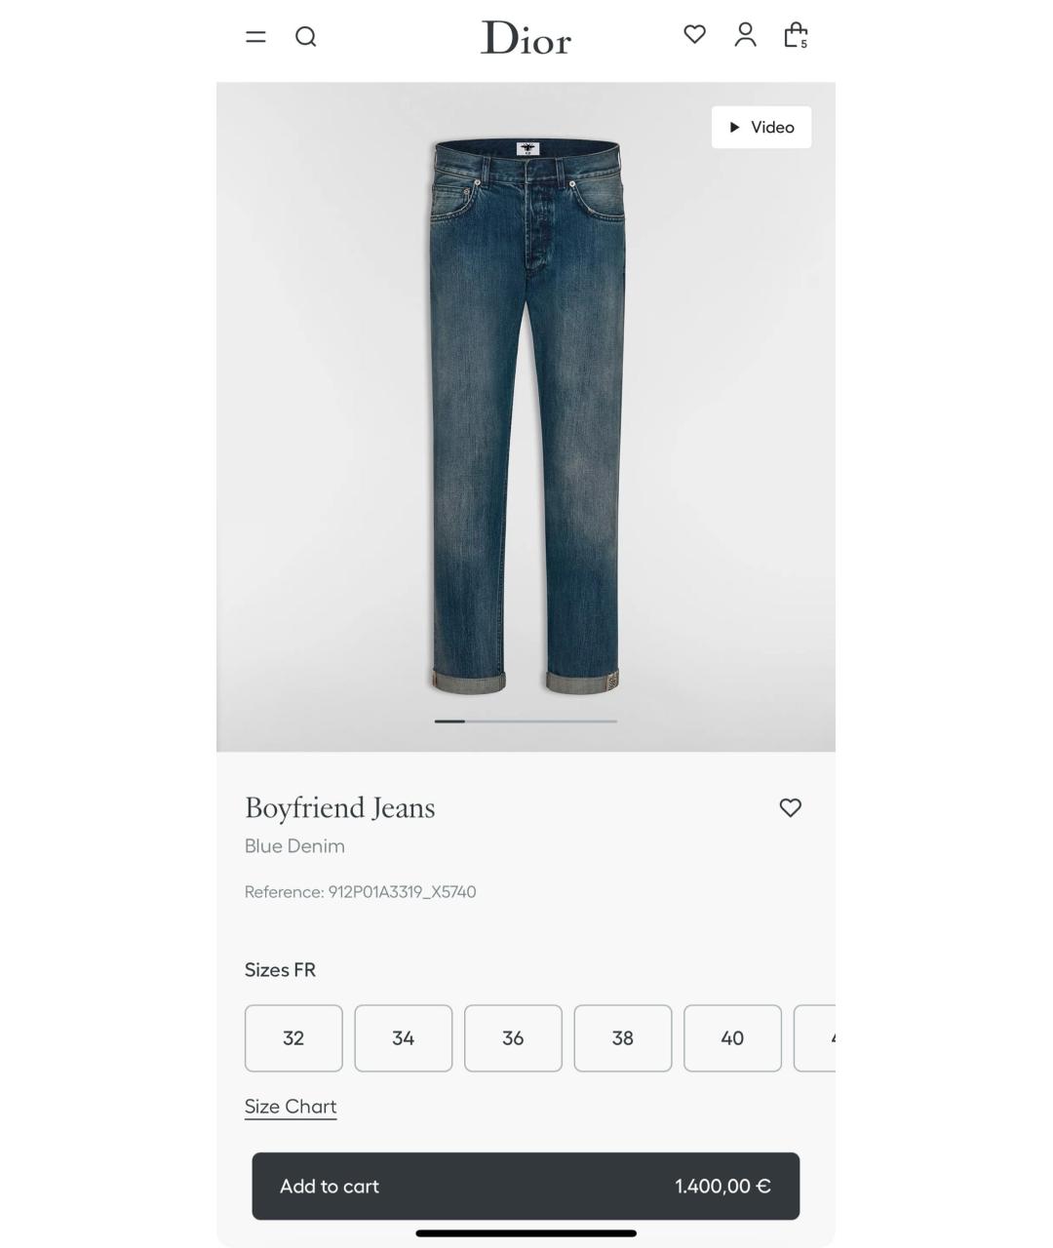Choose size 36
This screenshot has width=1053, height=1248.
[513, 1038]
